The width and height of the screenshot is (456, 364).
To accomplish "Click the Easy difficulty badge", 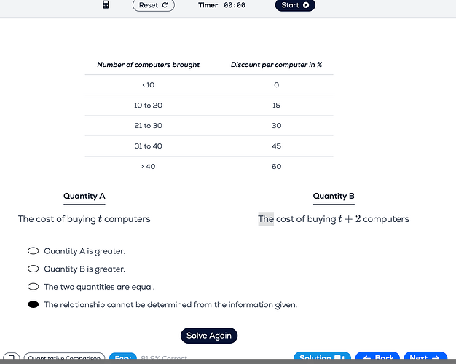I will [122, 357].
